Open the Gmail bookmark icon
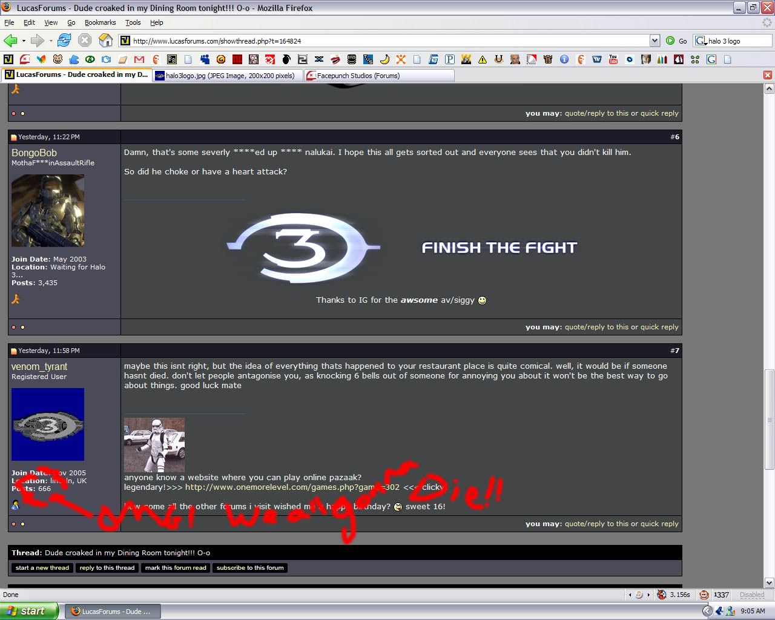This screenshot has height=620, width=775. [x=139, y=59]
